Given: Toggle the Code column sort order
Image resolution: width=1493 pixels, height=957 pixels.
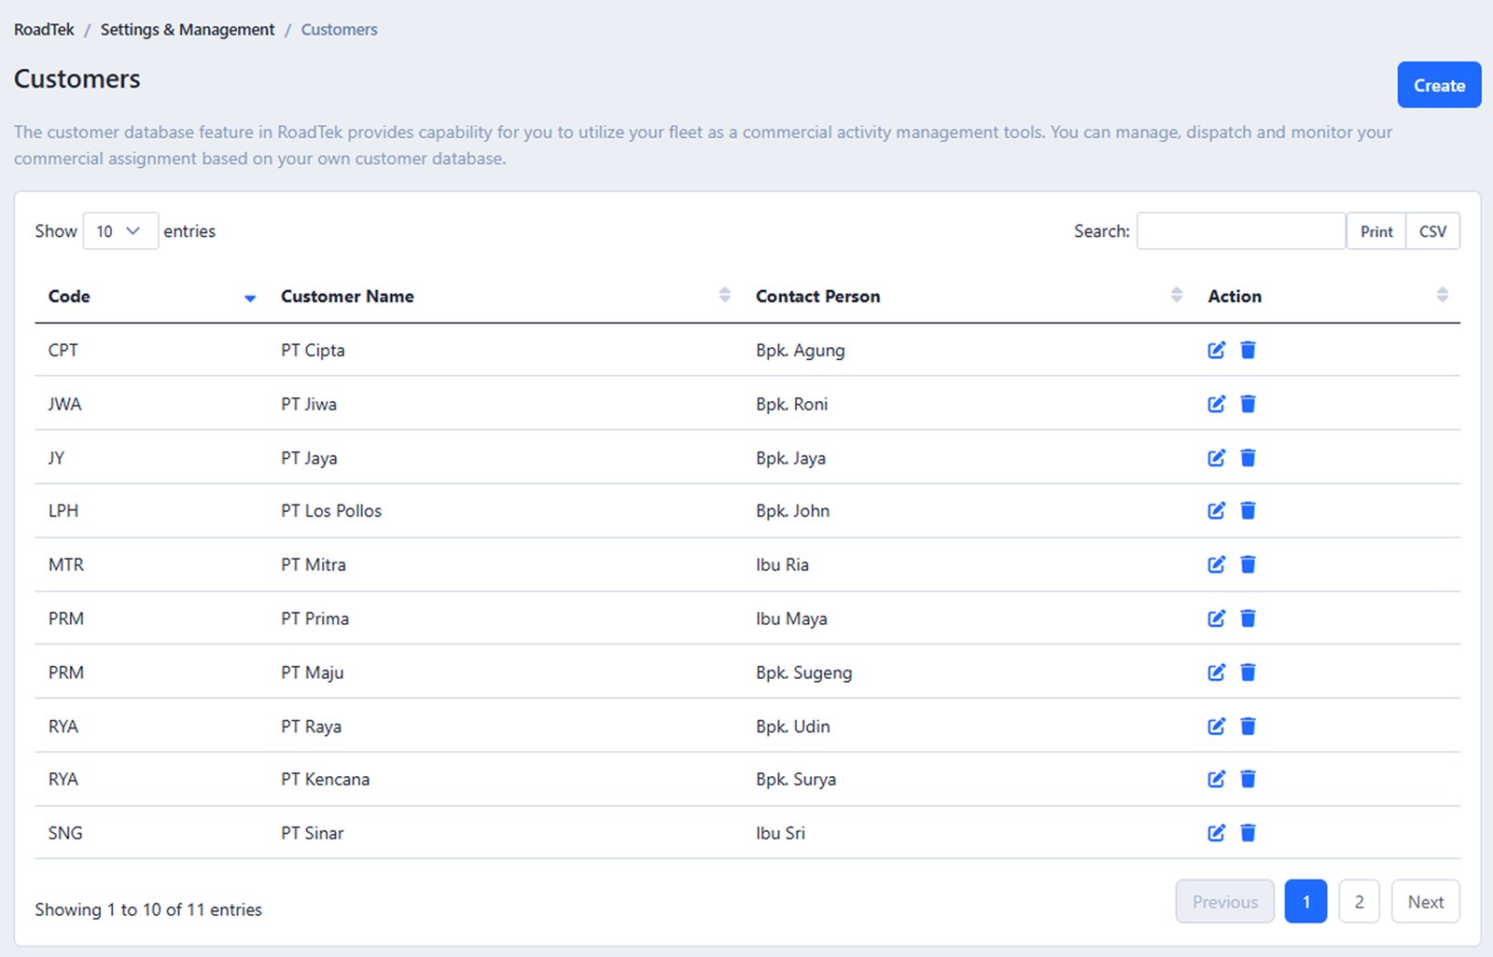Looking at the screenshot, I should 249,298.
